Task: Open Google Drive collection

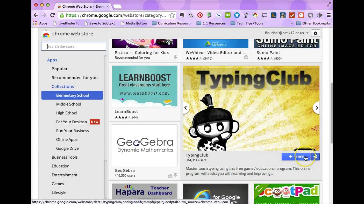Action: click(x=67, y=148)
